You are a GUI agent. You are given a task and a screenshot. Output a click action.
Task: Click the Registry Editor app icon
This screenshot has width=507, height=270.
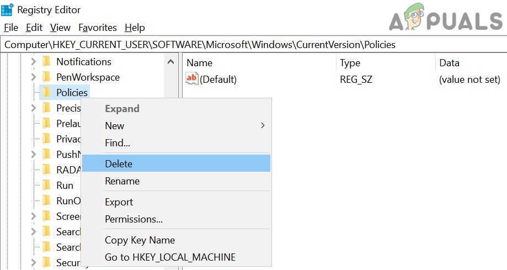pos(8,9)
